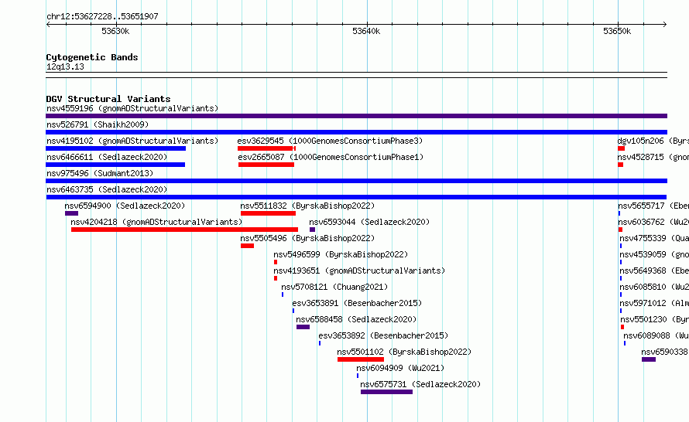Click the purple bar under nsv6590338

(649, 359)
